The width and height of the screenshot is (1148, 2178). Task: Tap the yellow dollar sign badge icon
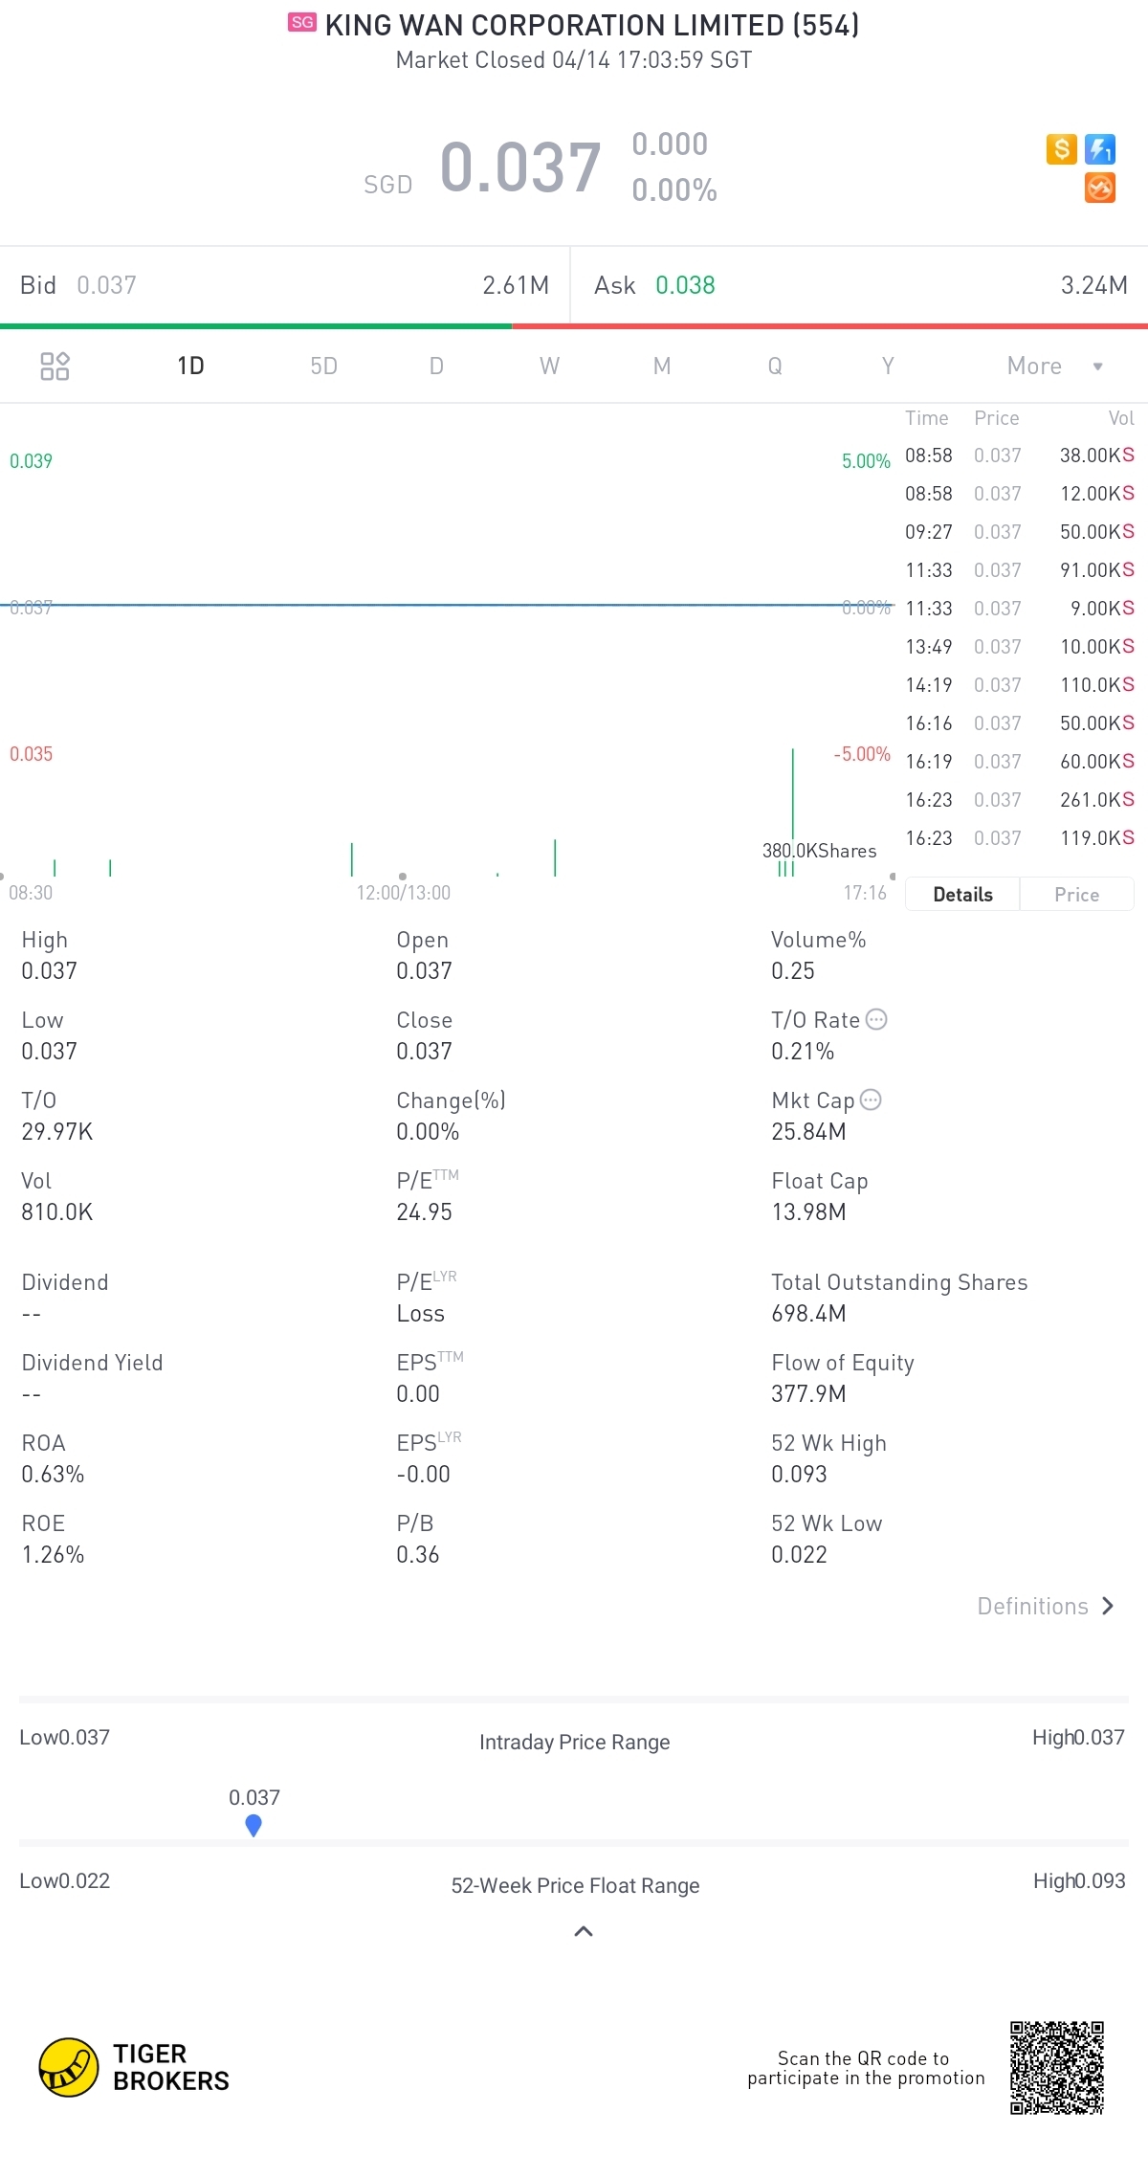[1061, 149]
